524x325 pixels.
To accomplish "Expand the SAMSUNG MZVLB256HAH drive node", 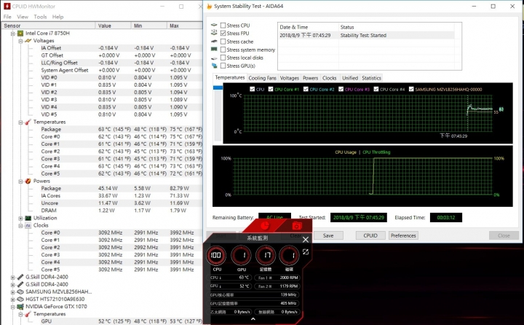I will [x=12, y=291].
